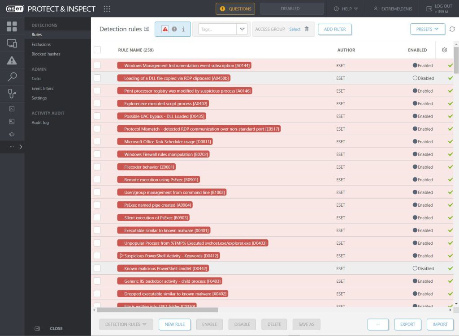
Task: Open the Help dropdown menu
Action: point(346,9)
